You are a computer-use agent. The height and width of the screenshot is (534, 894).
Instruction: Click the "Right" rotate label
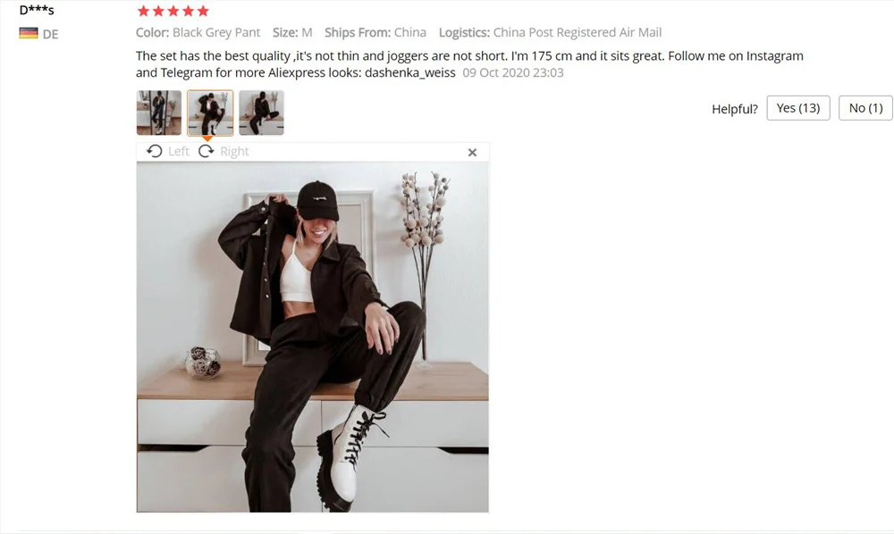coord(234,152)
